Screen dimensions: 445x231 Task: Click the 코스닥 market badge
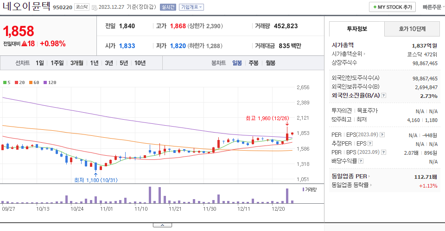(82, 7)
